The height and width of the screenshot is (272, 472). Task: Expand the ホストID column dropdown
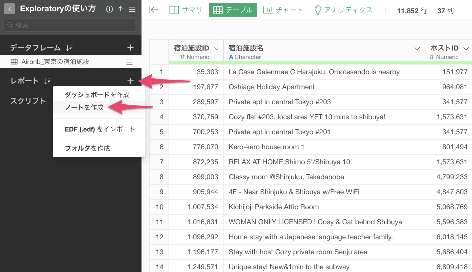click(466, 48)
